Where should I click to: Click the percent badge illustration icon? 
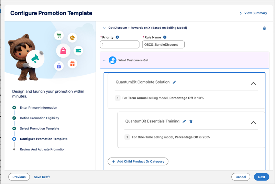point(72,38)
